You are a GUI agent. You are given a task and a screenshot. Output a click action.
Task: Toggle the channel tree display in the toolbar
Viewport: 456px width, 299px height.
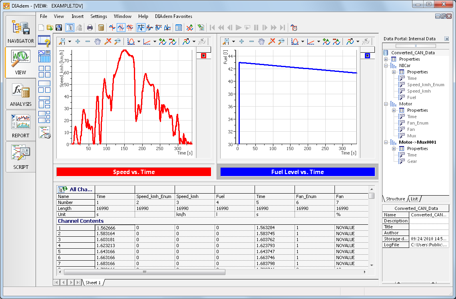70,28
